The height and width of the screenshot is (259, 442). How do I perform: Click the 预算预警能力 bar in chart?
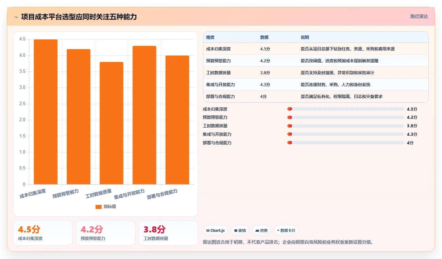point(79,117)
